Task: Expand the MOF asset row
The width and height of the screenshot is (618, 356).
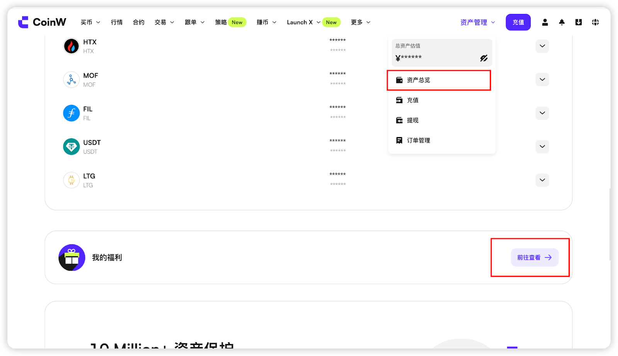Action: click(x=542, y=80)
